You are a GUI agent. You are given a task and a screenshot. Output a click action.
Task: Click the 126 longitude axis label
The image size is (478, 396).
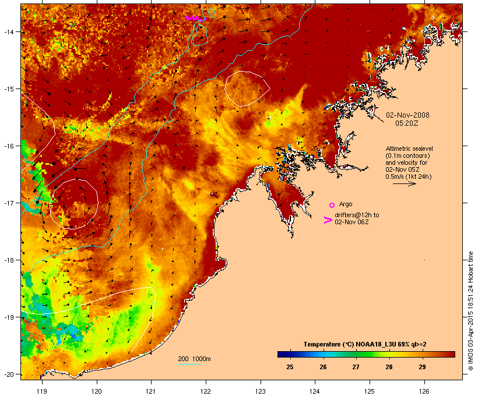pos(424,391)
